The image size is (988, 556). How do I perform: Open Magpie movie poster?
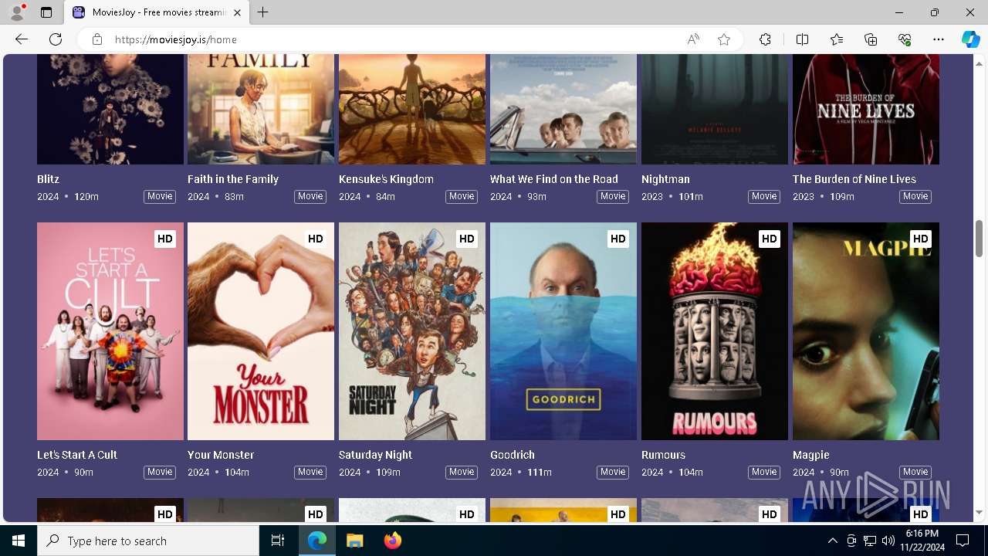coord(866,331)
